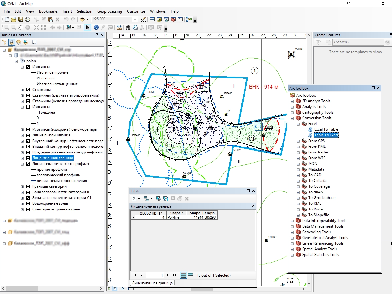The height and width of the screenshot is (294, 392).
Task: Open the map scale dropdown
Action: (x=135, y=19)
